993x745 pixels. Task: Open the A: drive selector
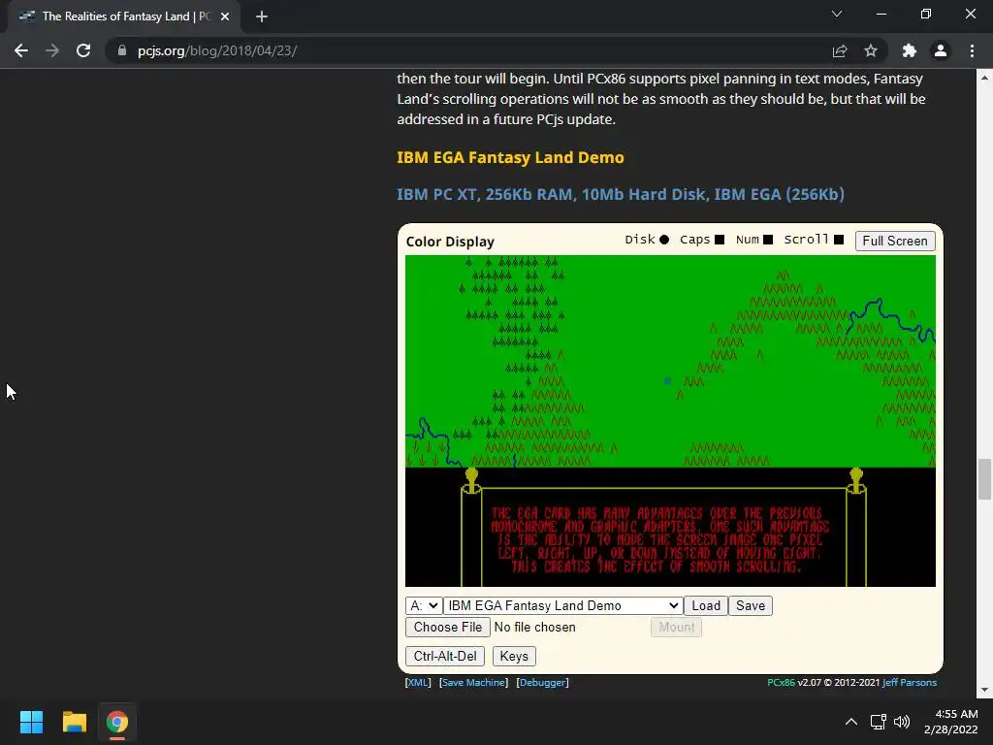tap(424, 605)
